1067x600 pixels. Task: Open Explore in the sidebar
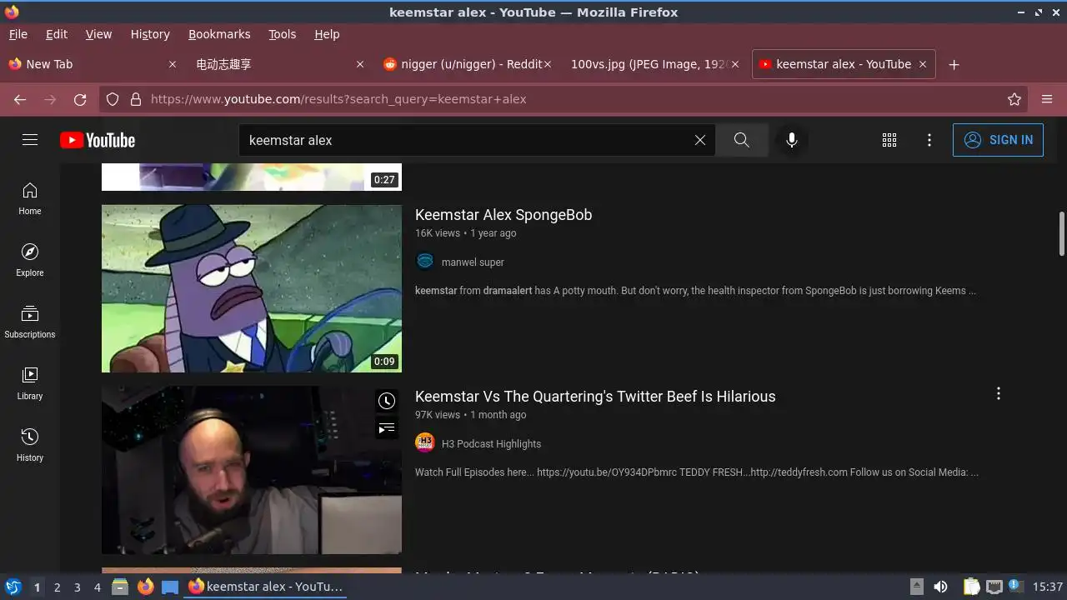click(30, 260)
